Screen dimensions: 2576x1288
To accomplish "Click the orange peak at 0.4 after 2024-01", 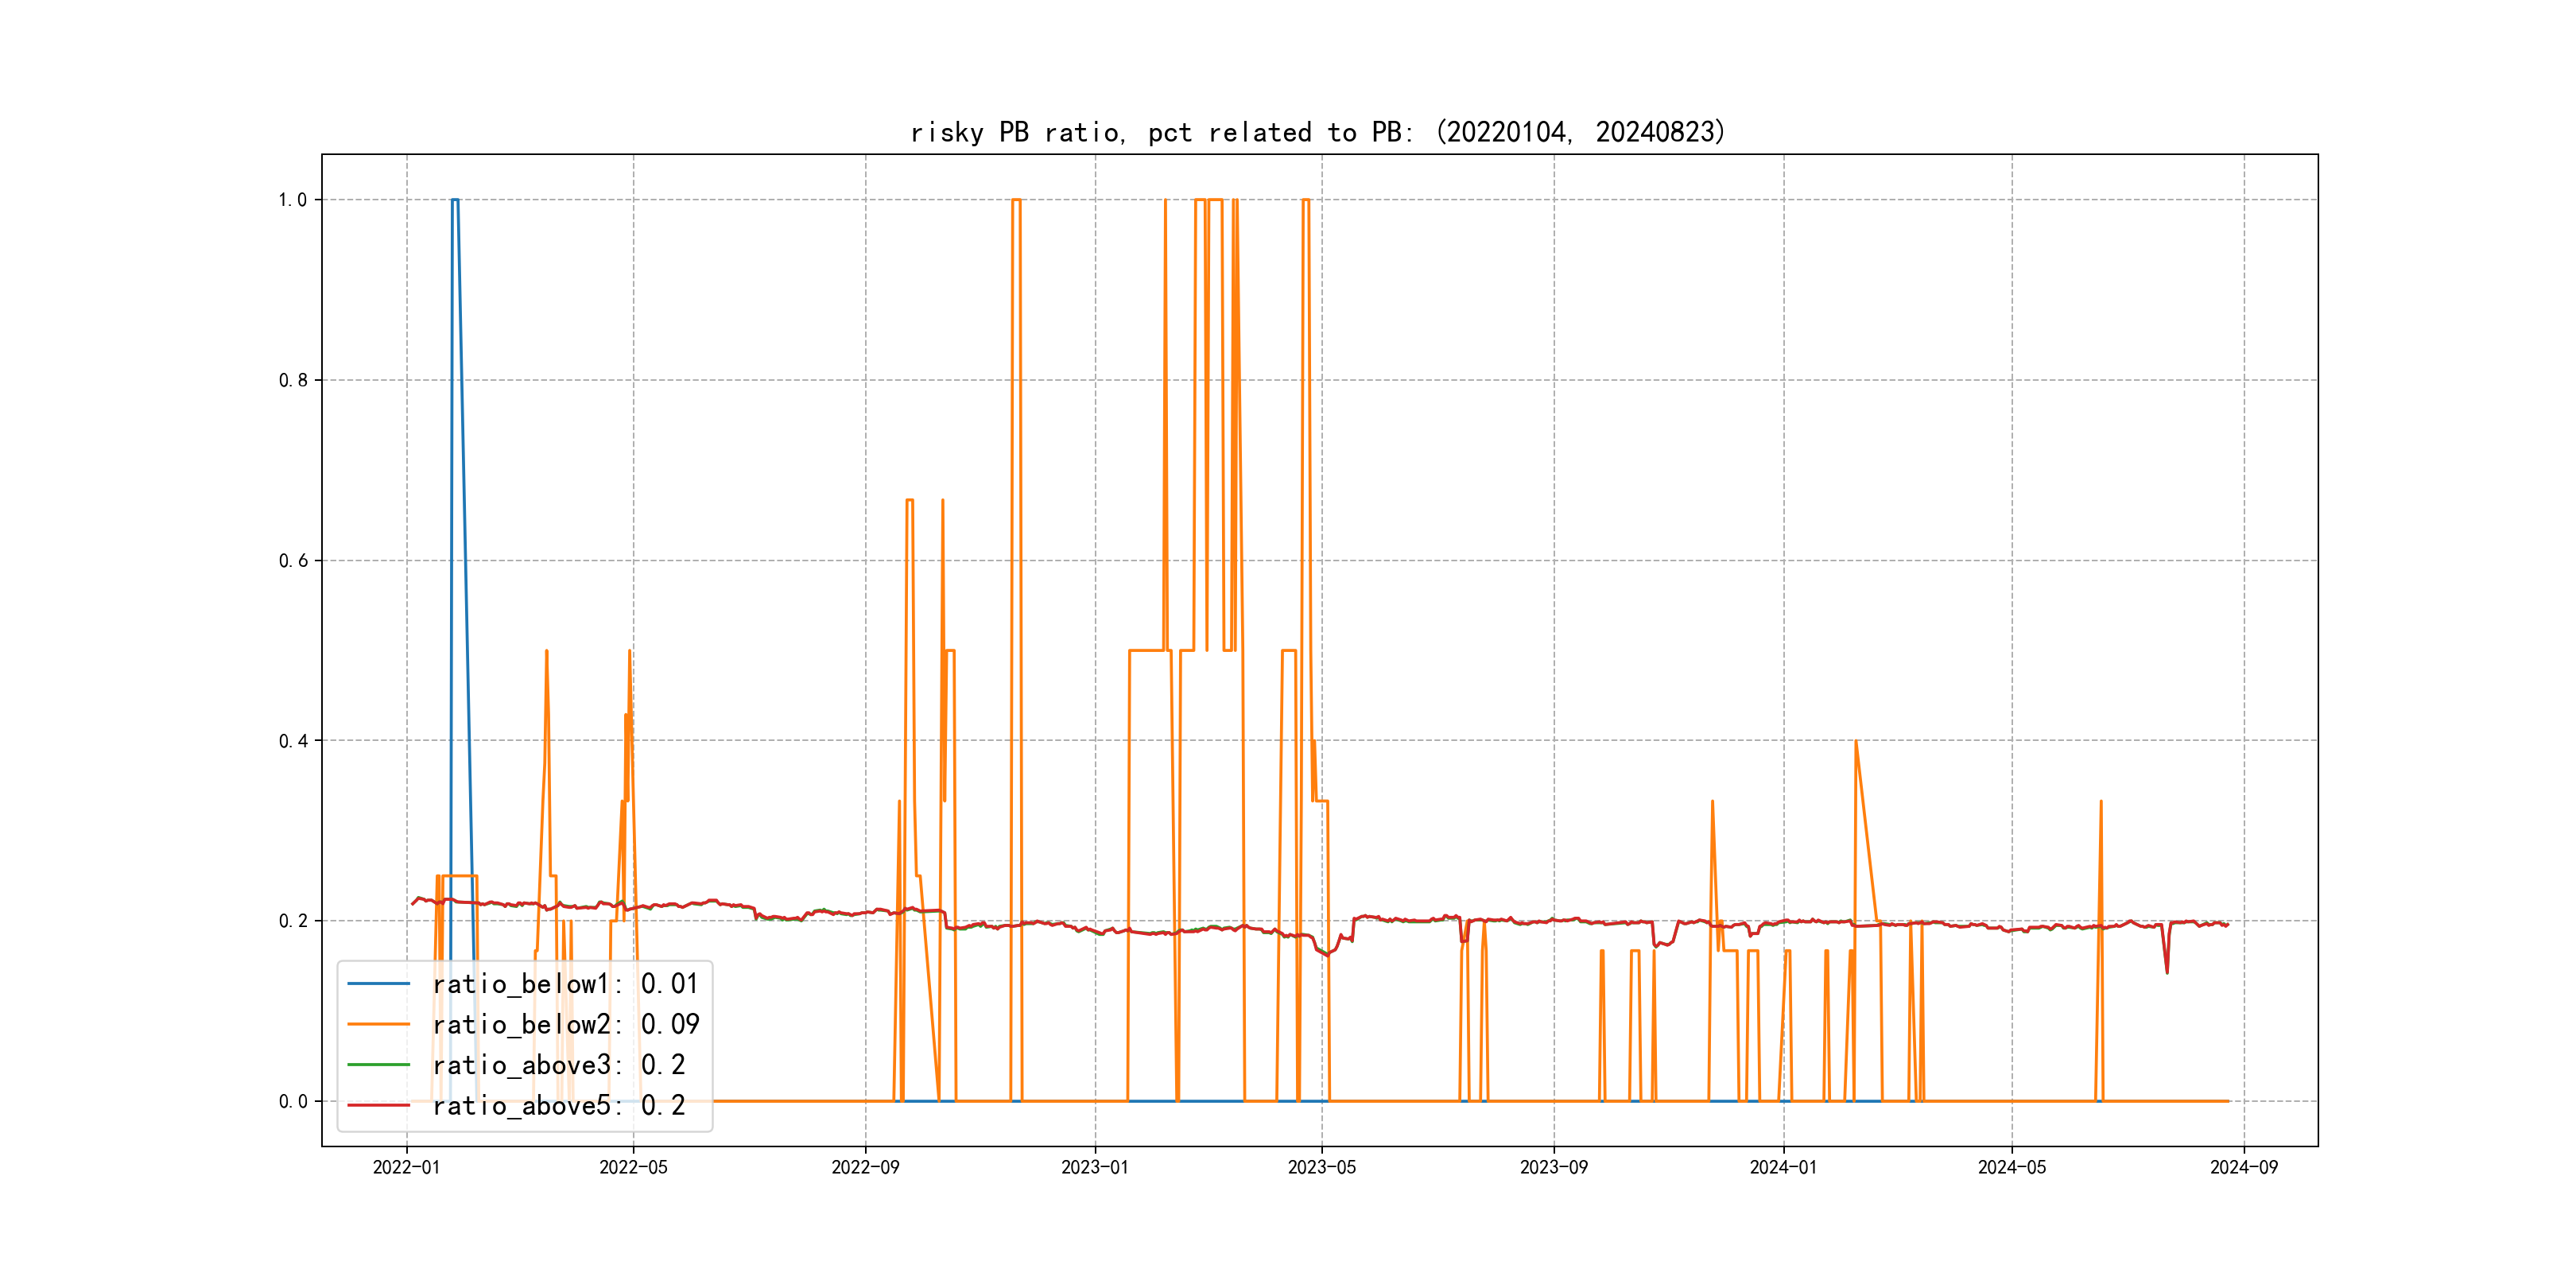I will tap(1856, 742).
